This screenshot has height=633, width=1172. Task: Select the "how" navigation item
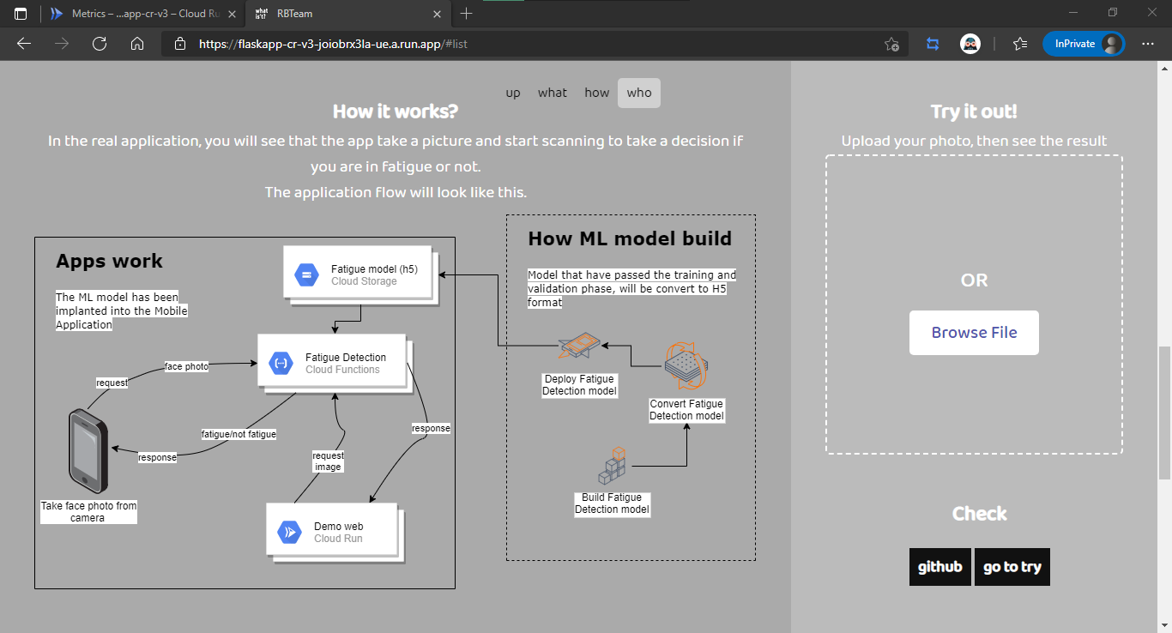596,93
